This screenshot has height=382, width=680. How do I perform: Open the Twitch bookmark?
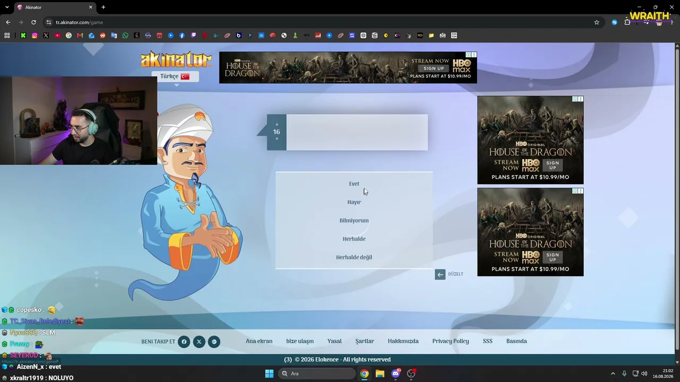pos(193,36)
